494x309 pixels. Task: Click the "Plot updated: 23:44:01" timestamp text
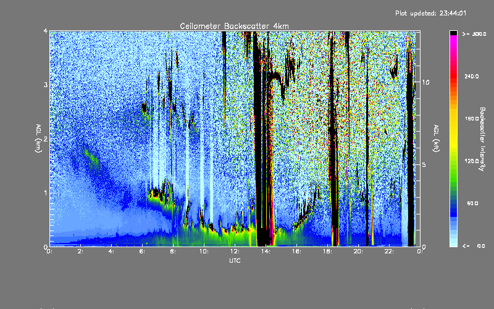click(430, 13)
